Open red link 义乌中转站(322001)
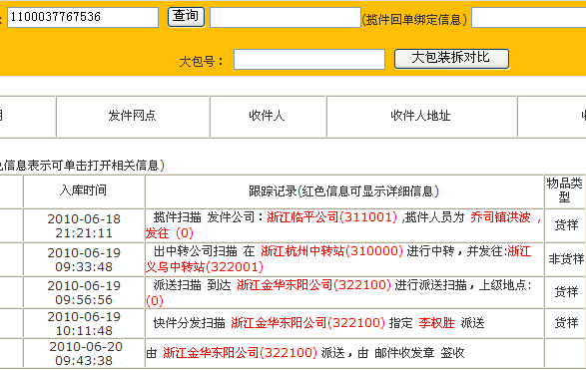 click(204, 266)
